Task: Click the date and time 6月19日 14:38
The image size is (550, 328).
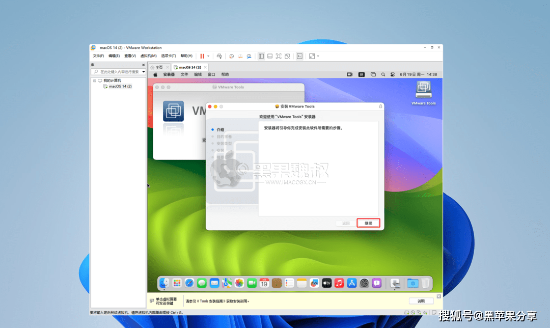Action: tap(419, 74)
